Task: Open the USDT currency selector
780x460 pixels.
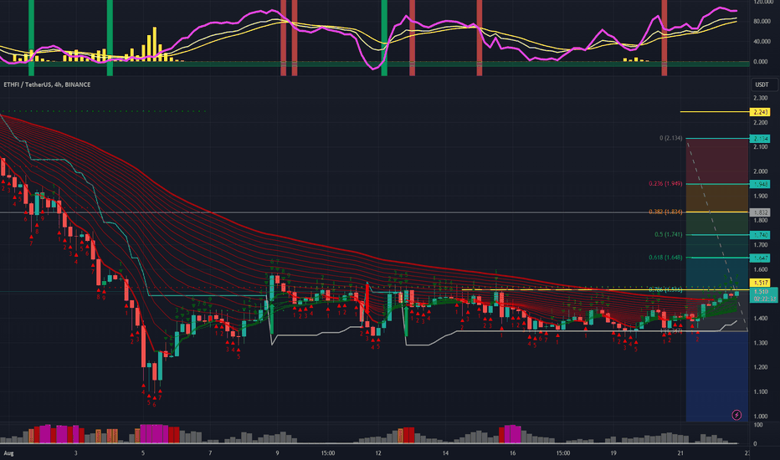Action: point(762,84)
